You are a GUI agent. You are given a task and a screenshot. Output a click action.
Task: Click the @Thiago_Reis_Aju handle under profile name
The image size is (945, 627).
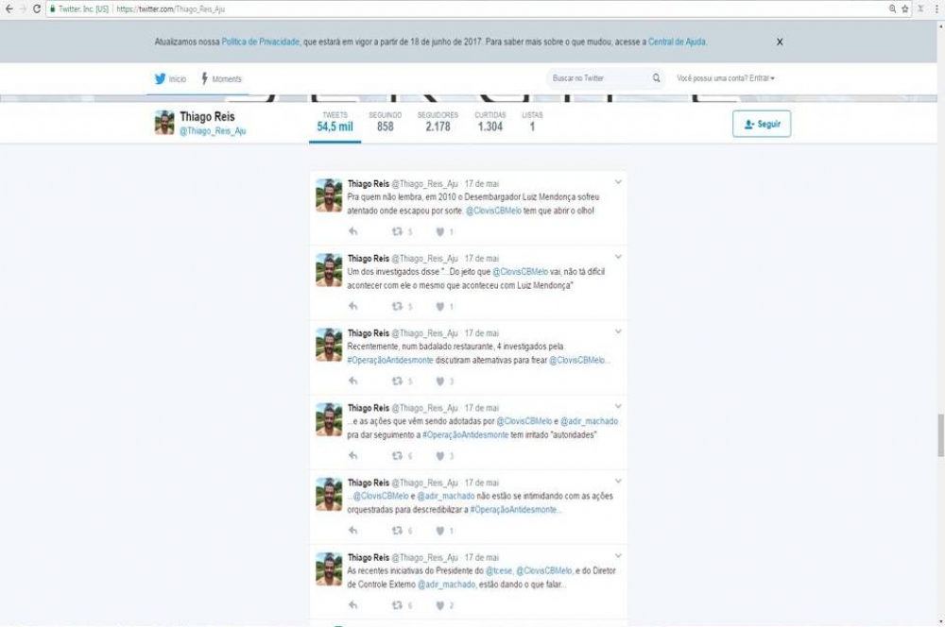point(213,131)
